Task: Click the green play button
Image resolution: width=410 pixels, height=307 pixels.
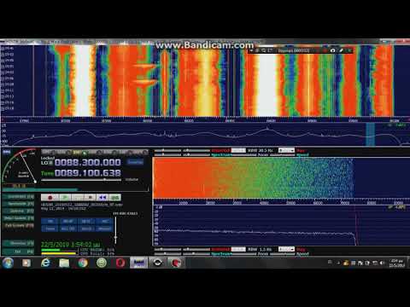Action: pyautogui.click(x=65, y=197)
